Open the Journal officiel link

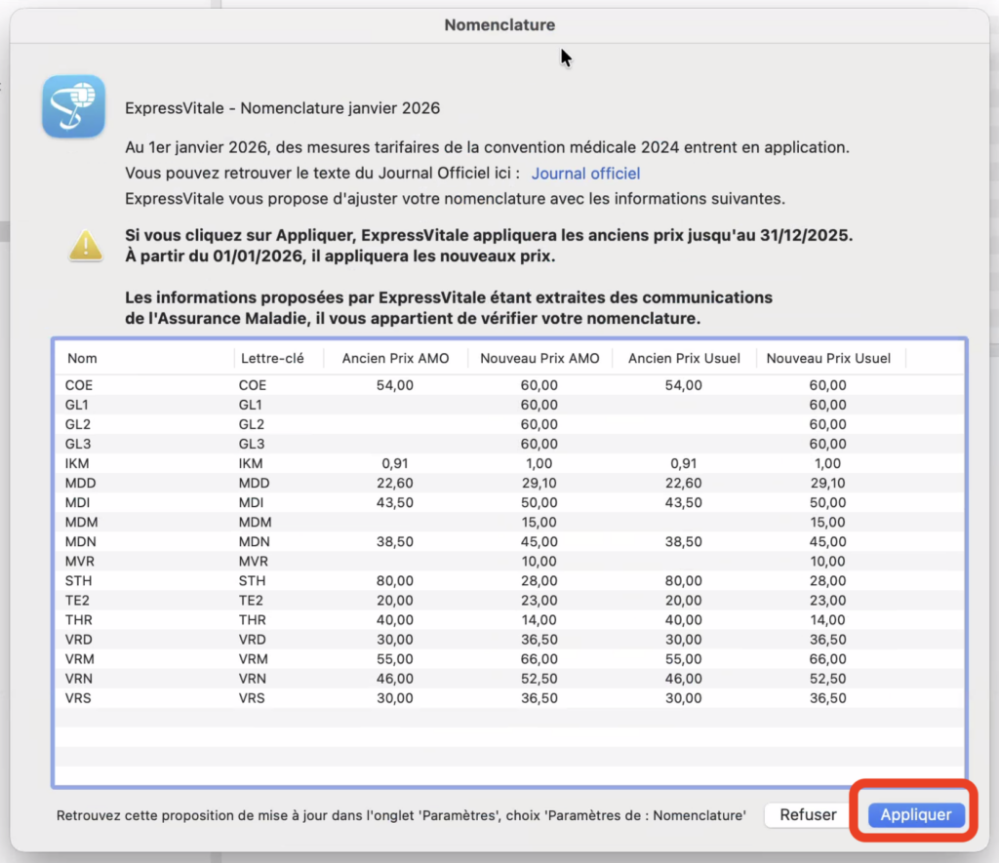(585, 174)
